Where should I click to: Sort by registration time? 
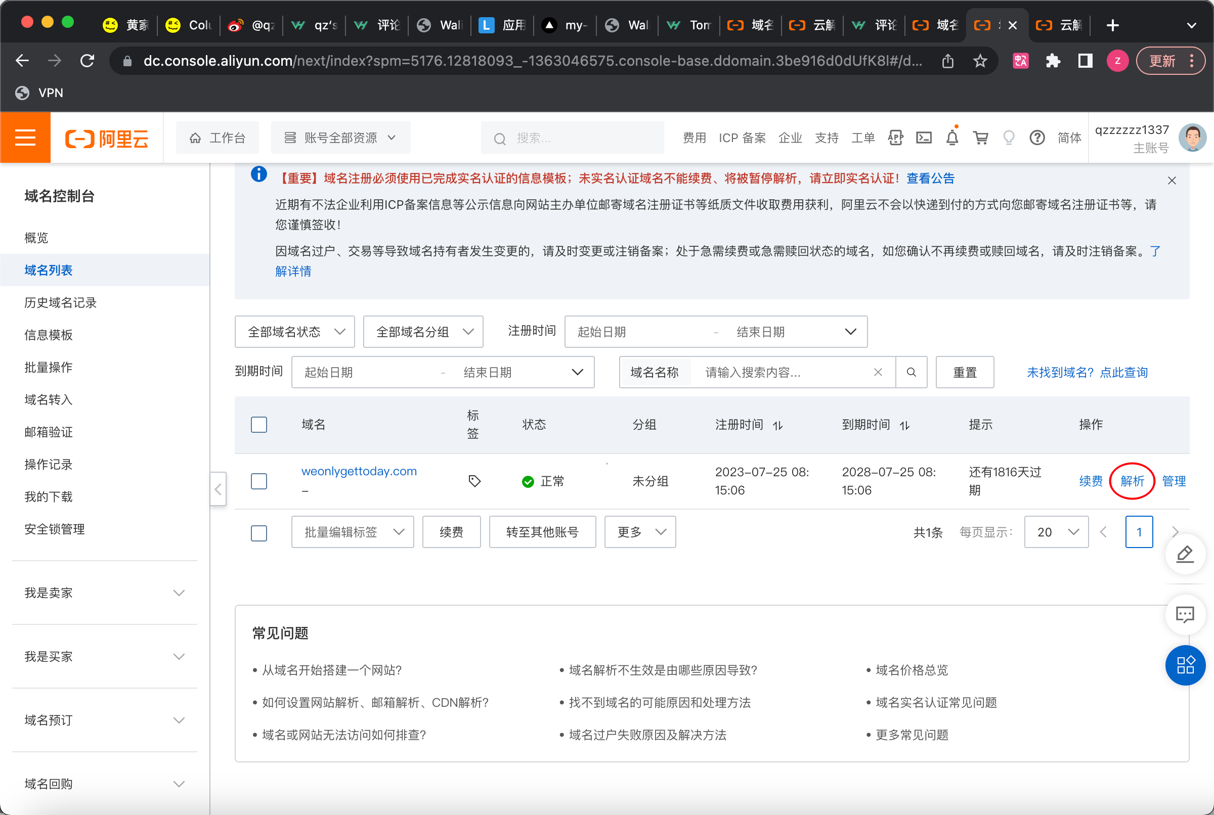[778, 425]
